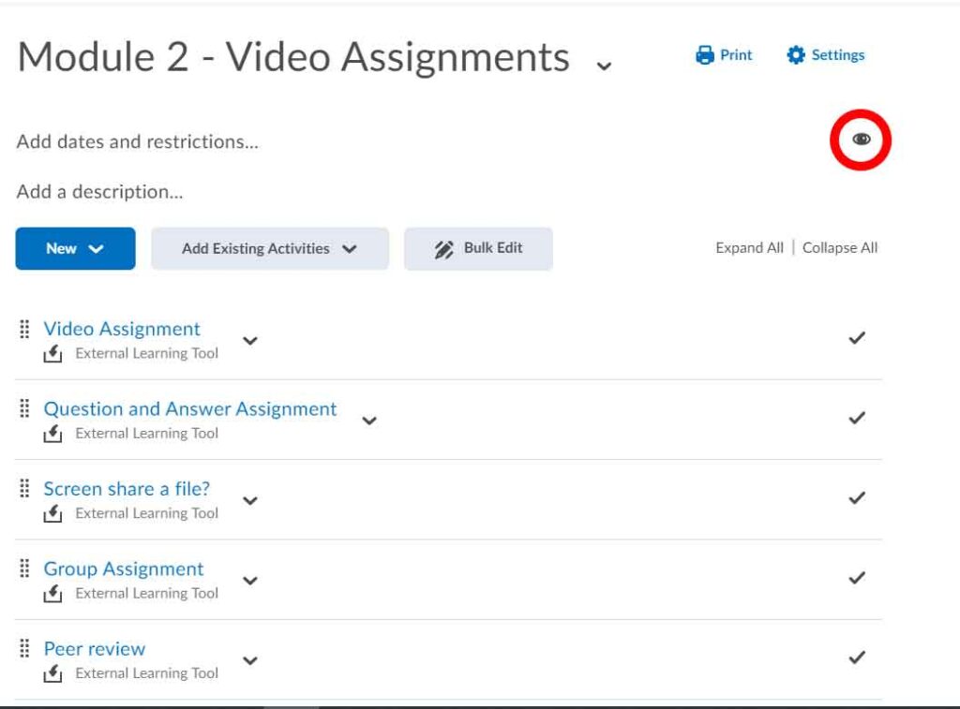Toggle completion checkmark for Group Assignment
The image size is (960, 709).
856,578
